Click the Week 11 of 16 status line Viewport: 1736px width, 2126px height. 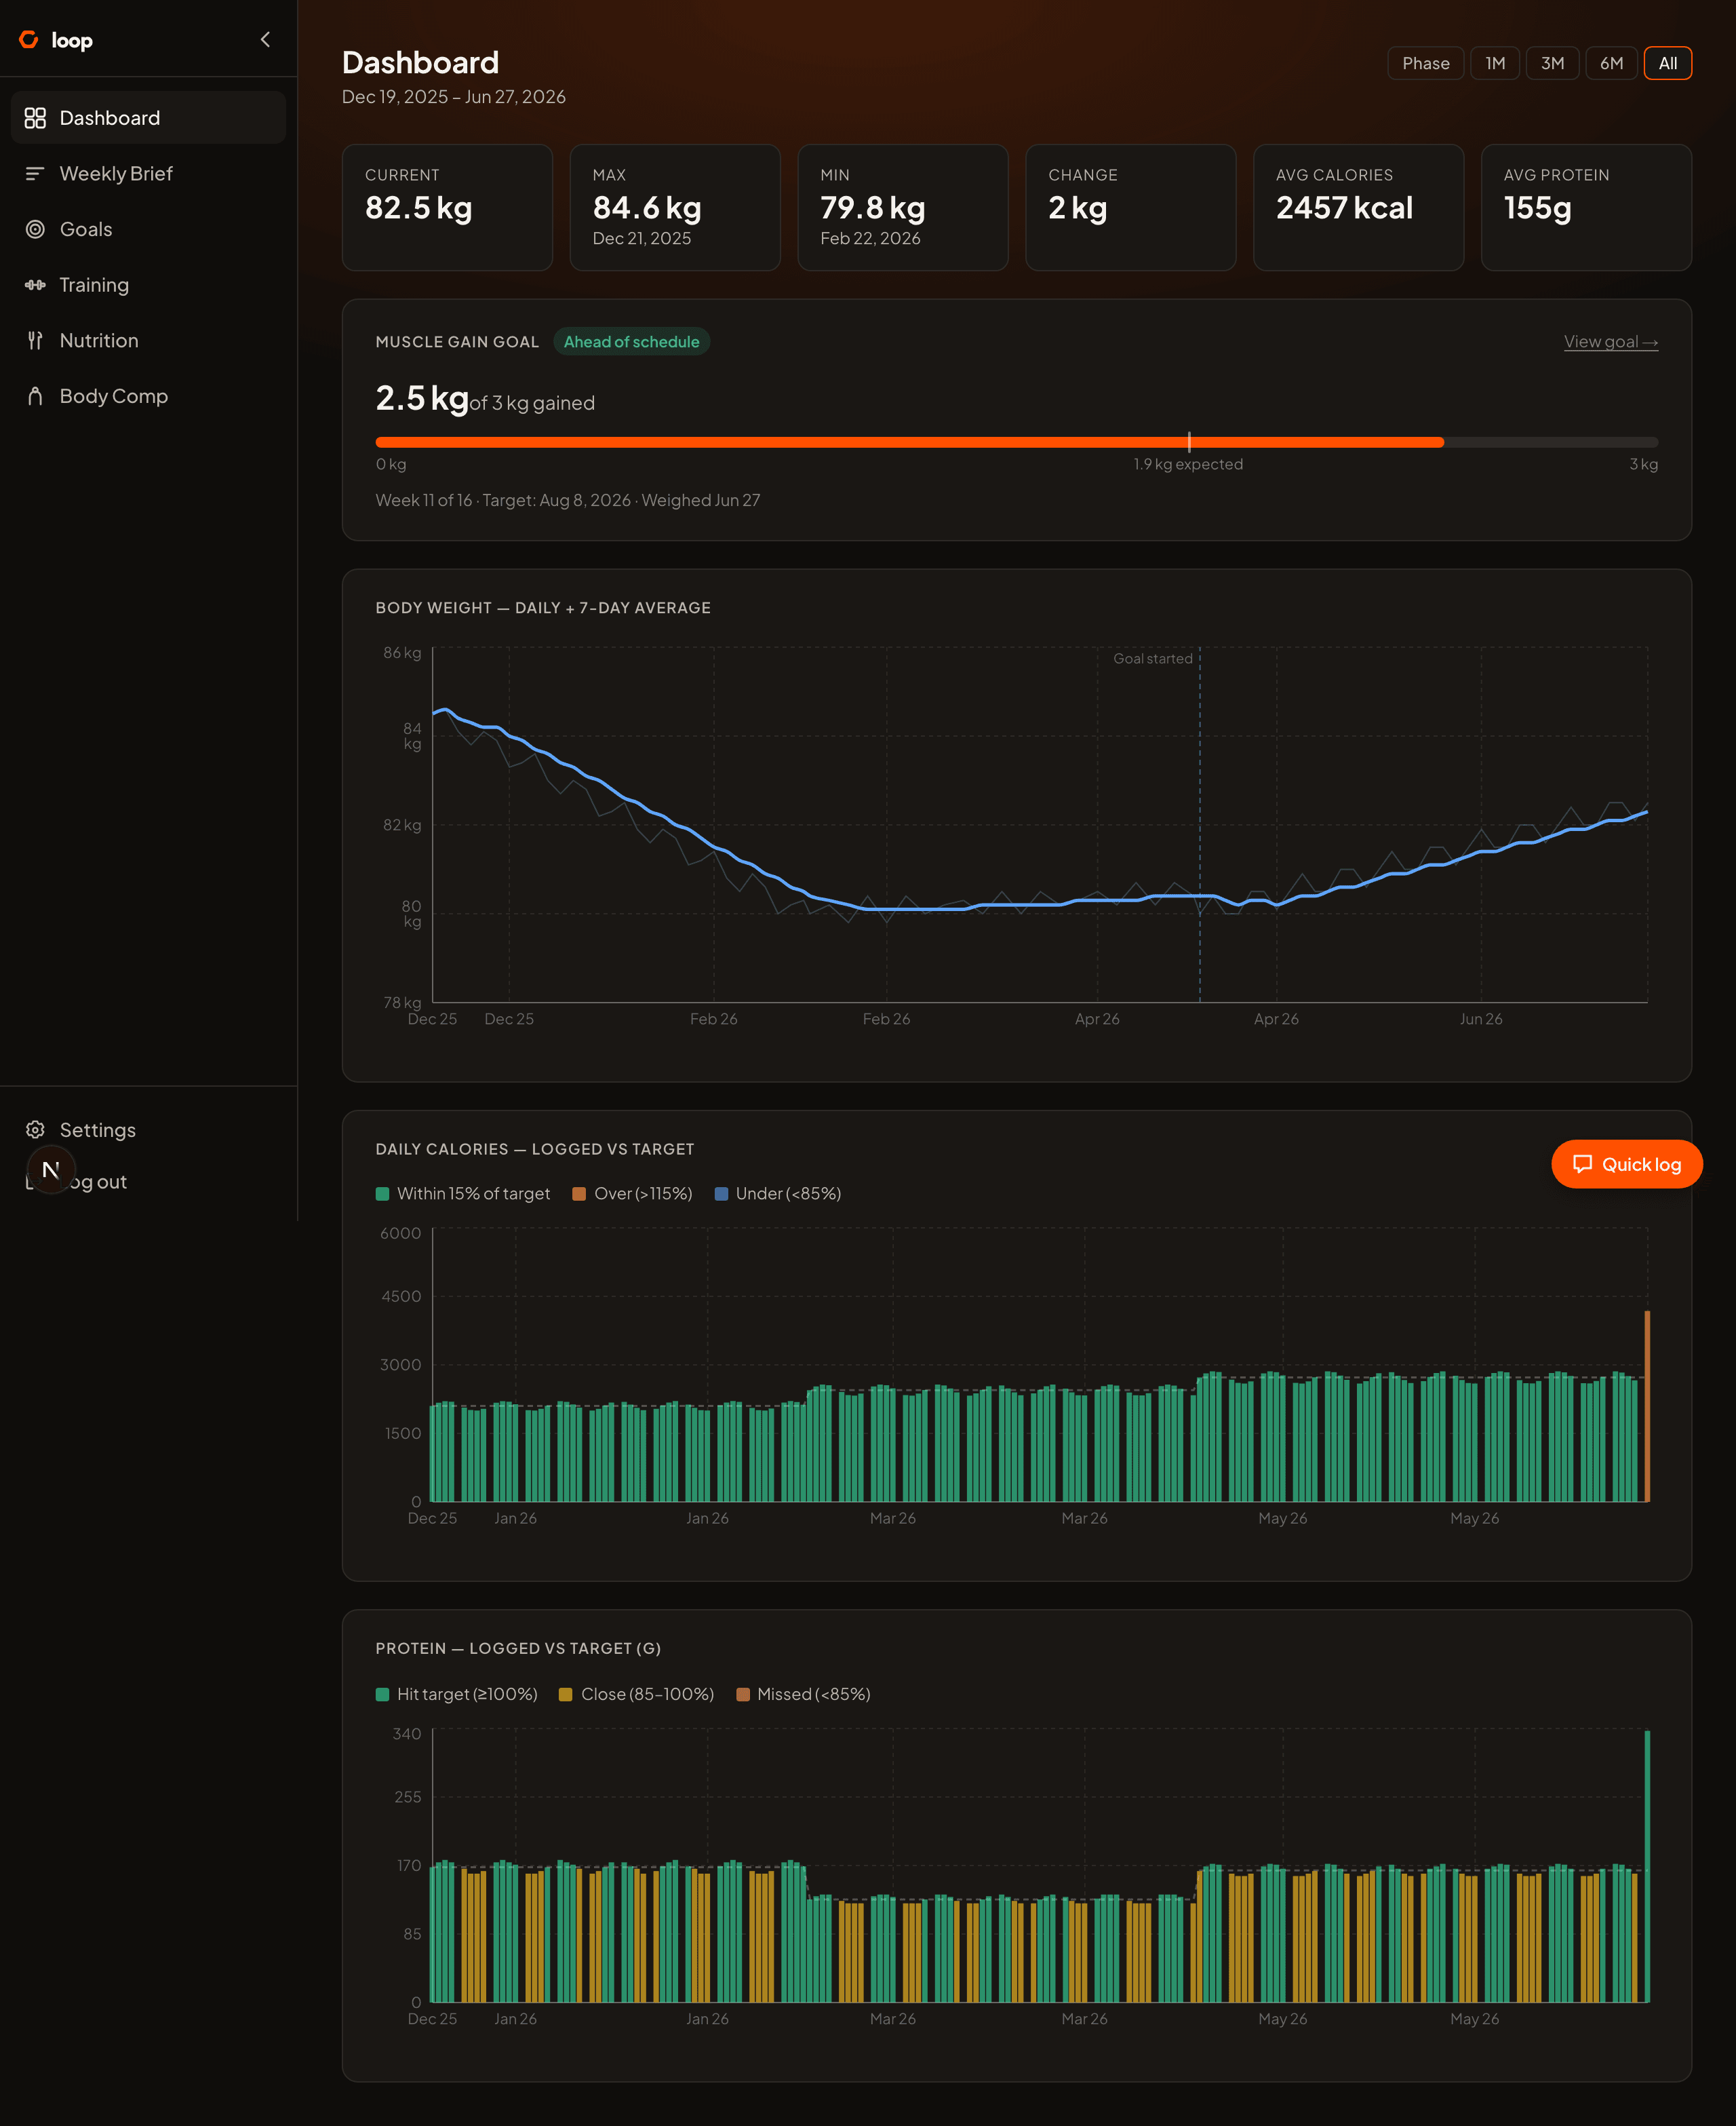pos(568,500)
